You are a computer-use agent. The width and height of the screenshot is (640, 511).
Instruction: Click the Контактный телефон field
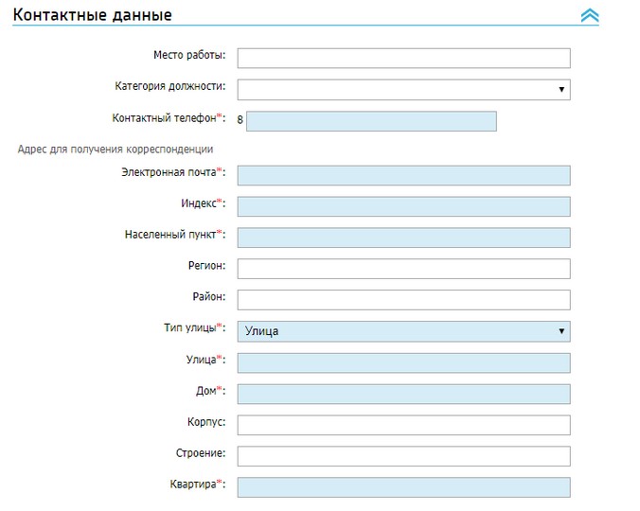point(371,121)
